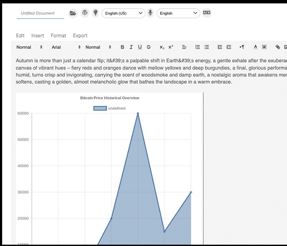Open the text background color picker
Screen dimensions: 287x246
pos(264,47)
